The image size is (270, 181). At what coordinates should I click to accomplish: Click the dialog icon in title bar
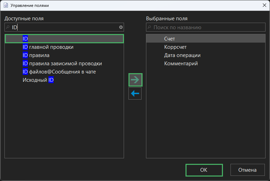point(5,5)
